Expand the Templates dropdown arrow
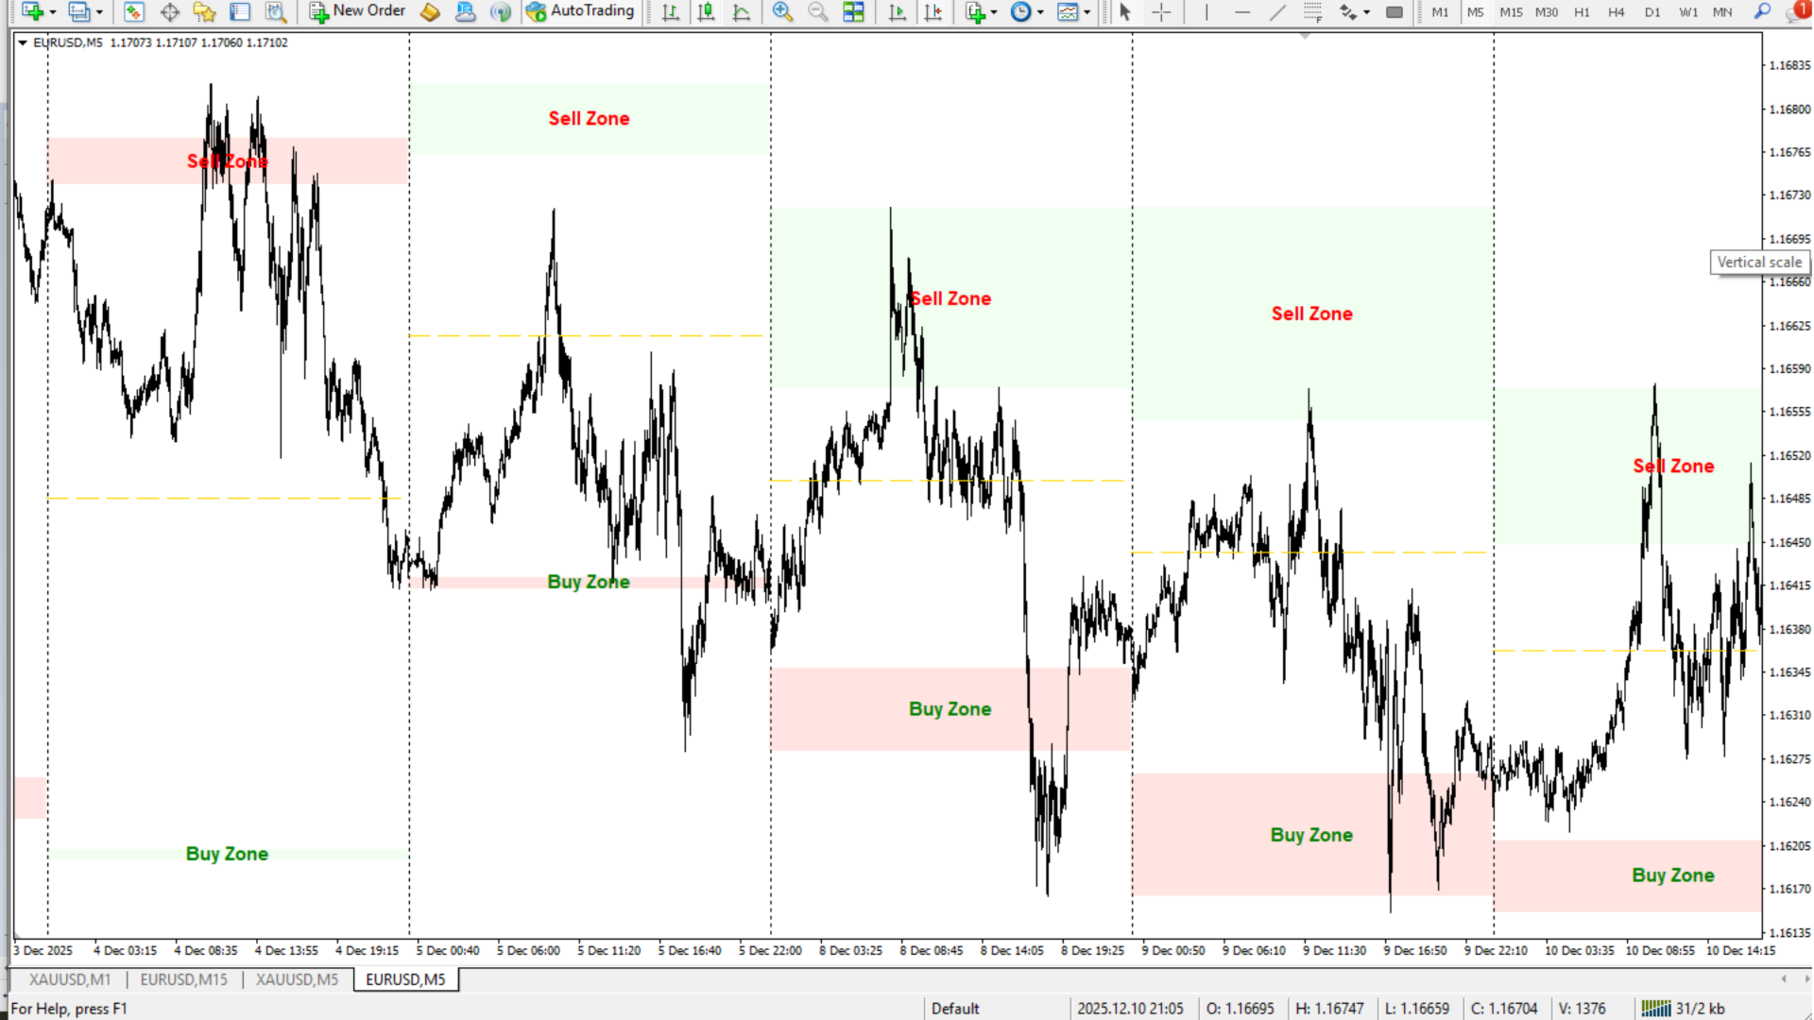Viewport: 1814px width, 1020px height. click(x=1087, y=12)
